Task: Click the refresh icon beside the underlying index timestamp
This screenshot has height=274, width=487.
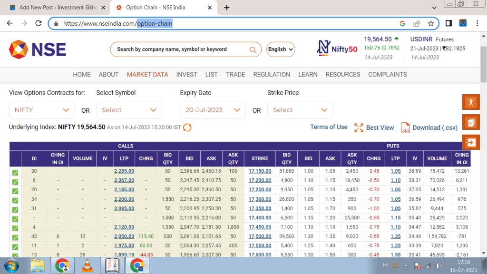Action: 187,127
